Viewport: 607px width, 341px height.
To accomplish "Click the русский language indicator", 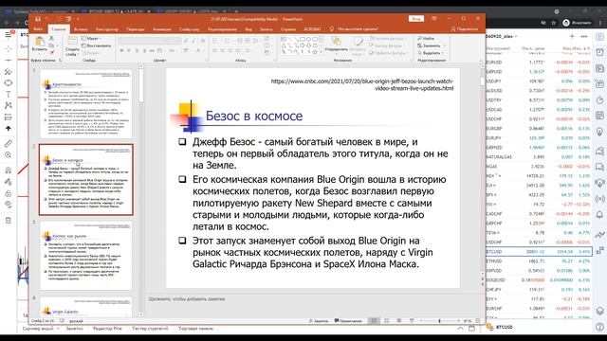I will click(76, 321).
